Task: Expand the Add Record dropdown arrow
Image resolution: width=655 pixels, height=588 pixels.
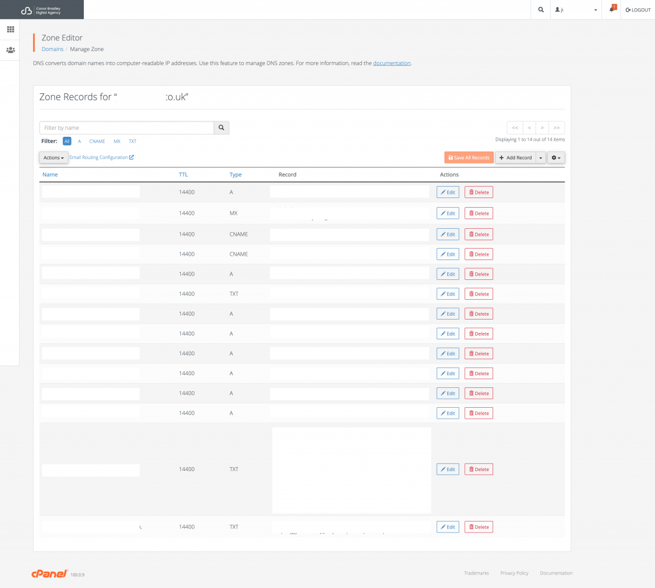Action: 541,157
